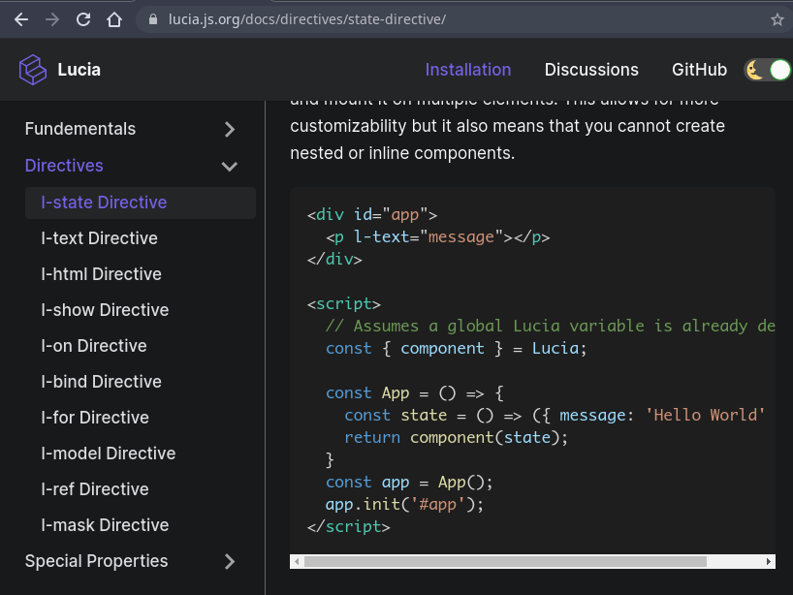Viewport: 793px width, 595px height.
Task: Click the 'const app = App();' line
Action: (x=409, y=483)
